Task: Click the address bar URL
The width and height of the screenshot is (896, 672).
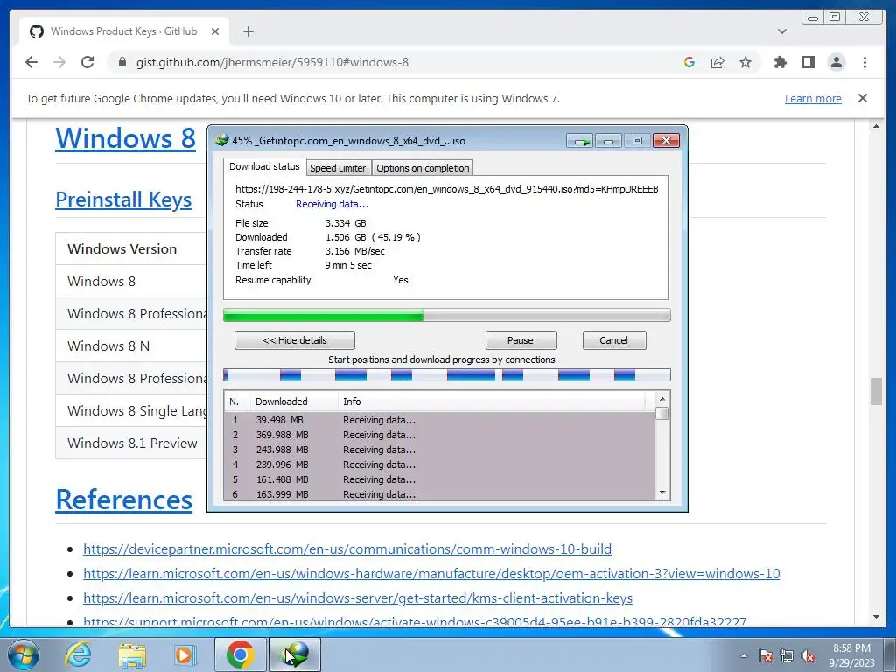Action: [x=272, y=62]
